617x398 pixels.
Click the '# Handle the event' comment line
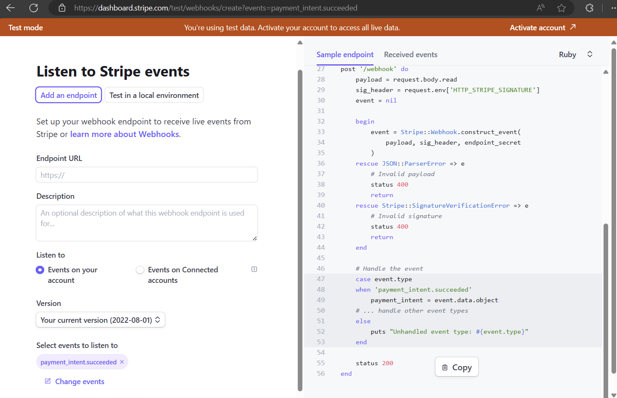coord(389,269)
